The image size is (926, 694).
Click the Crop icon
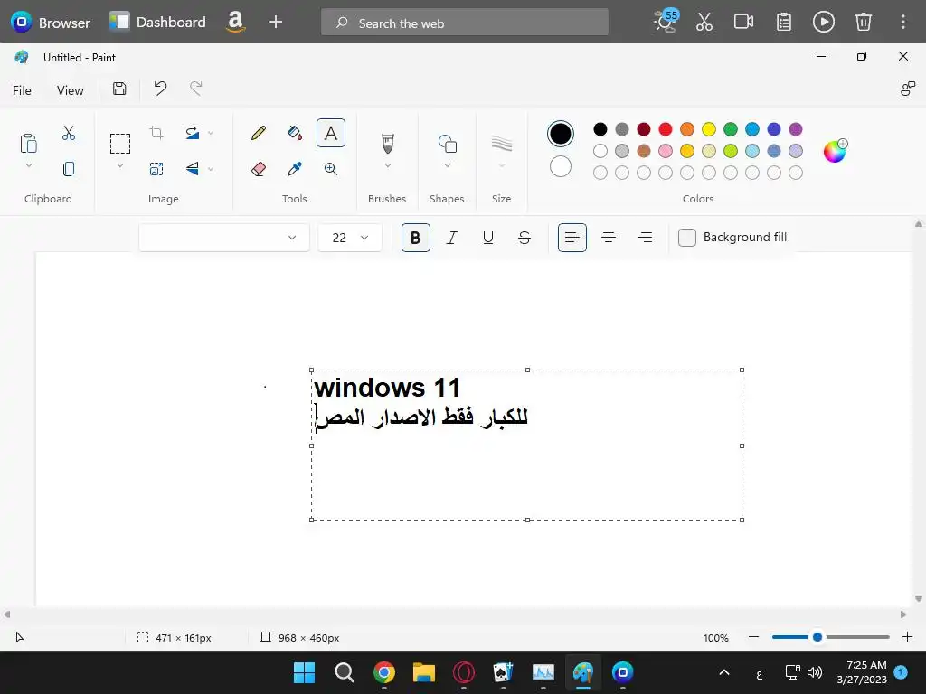156,133
